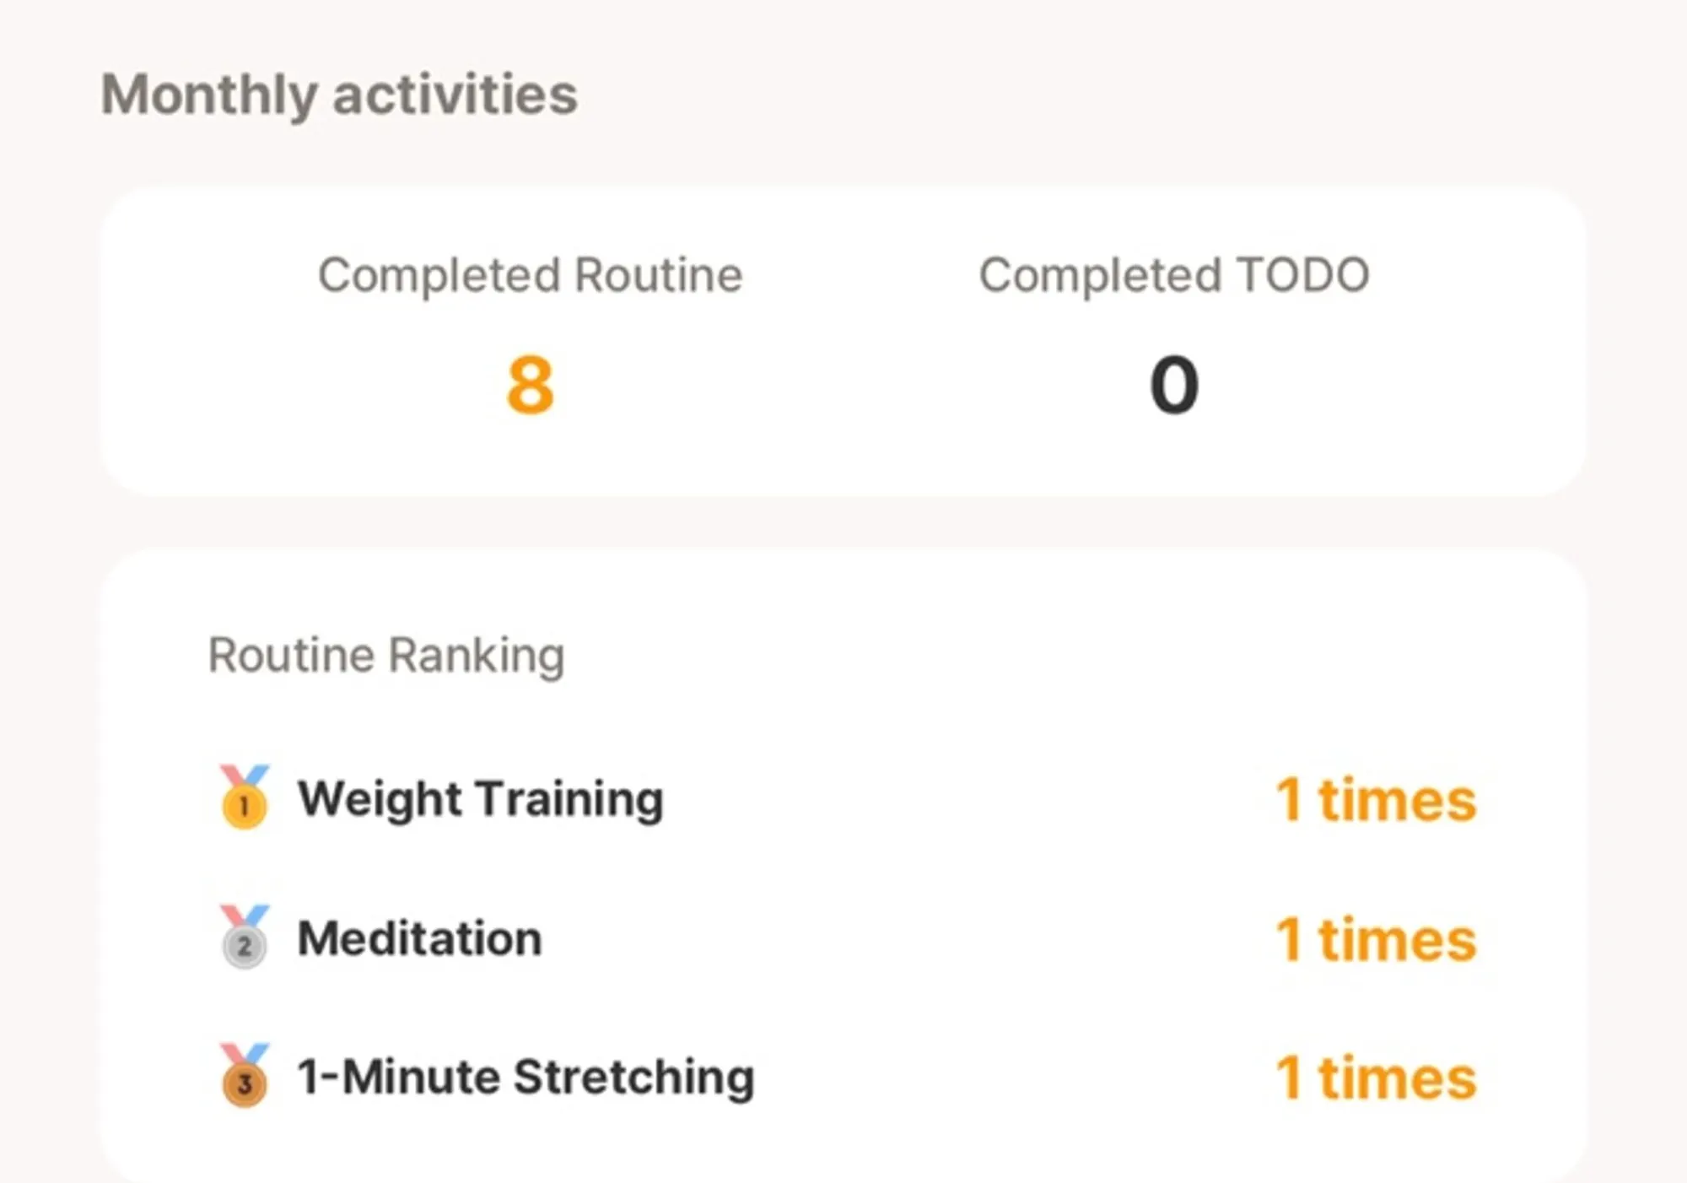The height and width of the screenshot is (1183, 1687).
Task: Tap the Weight Training '1 times' count
Action: tap(1376, 800)
